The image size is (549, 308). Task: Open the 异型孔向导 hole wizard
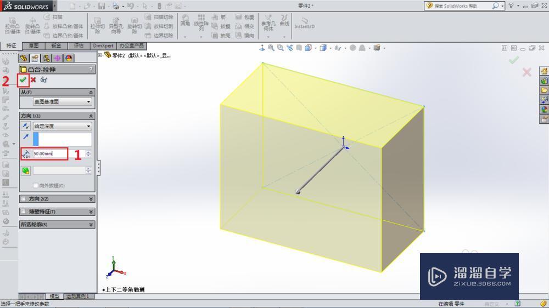(116, 26)
